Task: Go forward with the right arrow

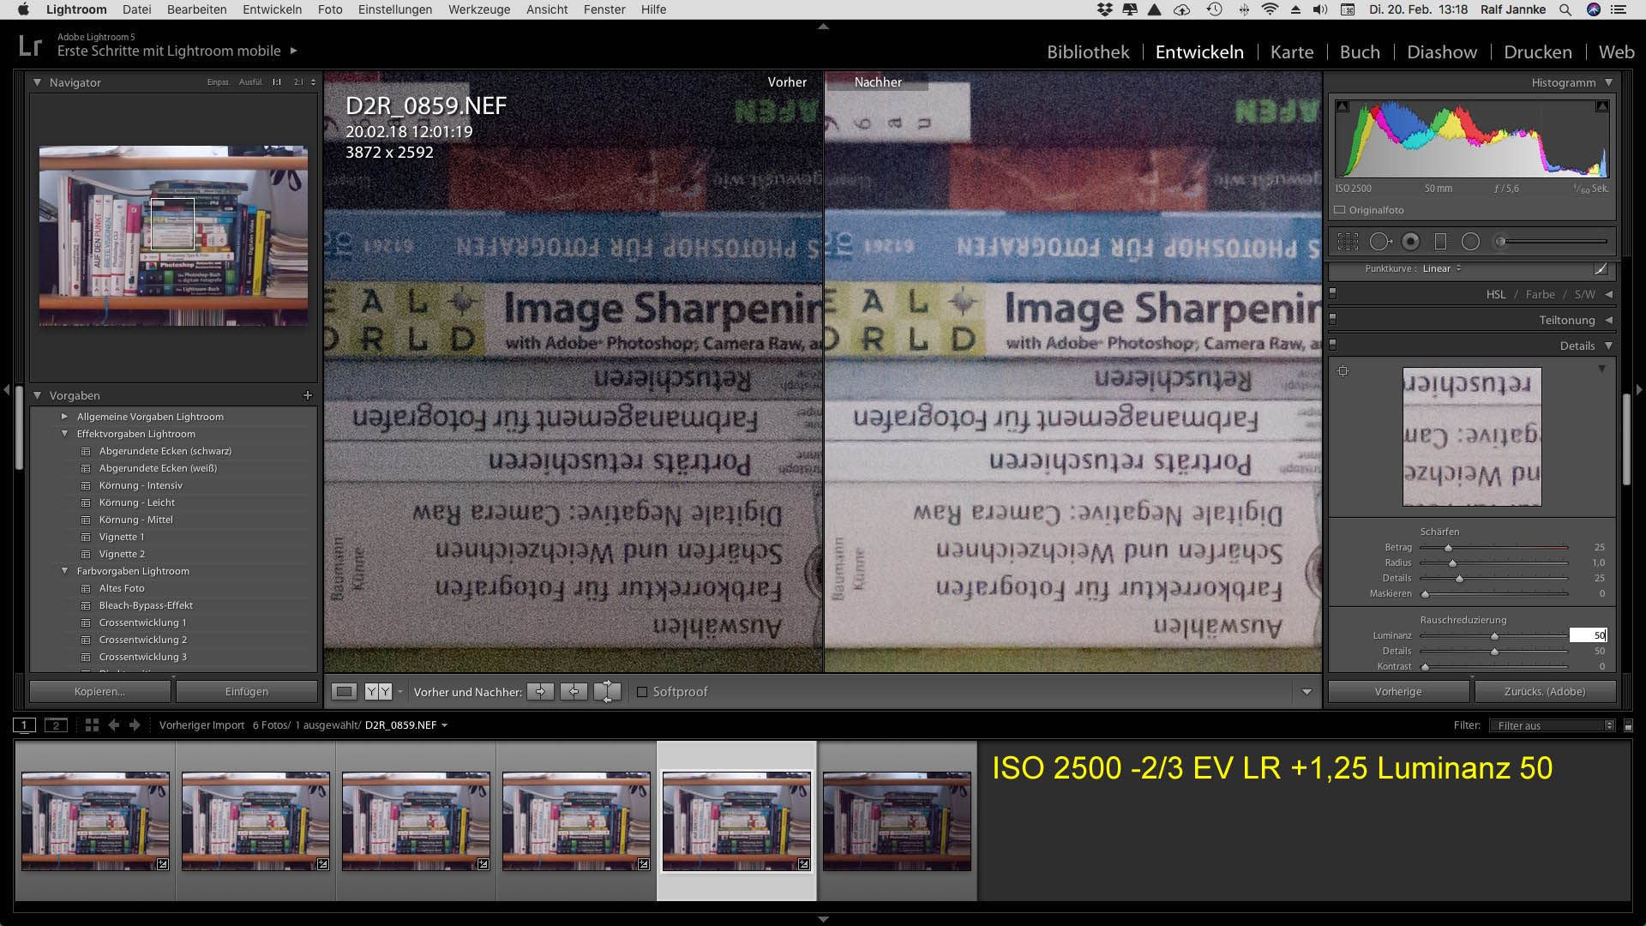Action: [135, 725]
